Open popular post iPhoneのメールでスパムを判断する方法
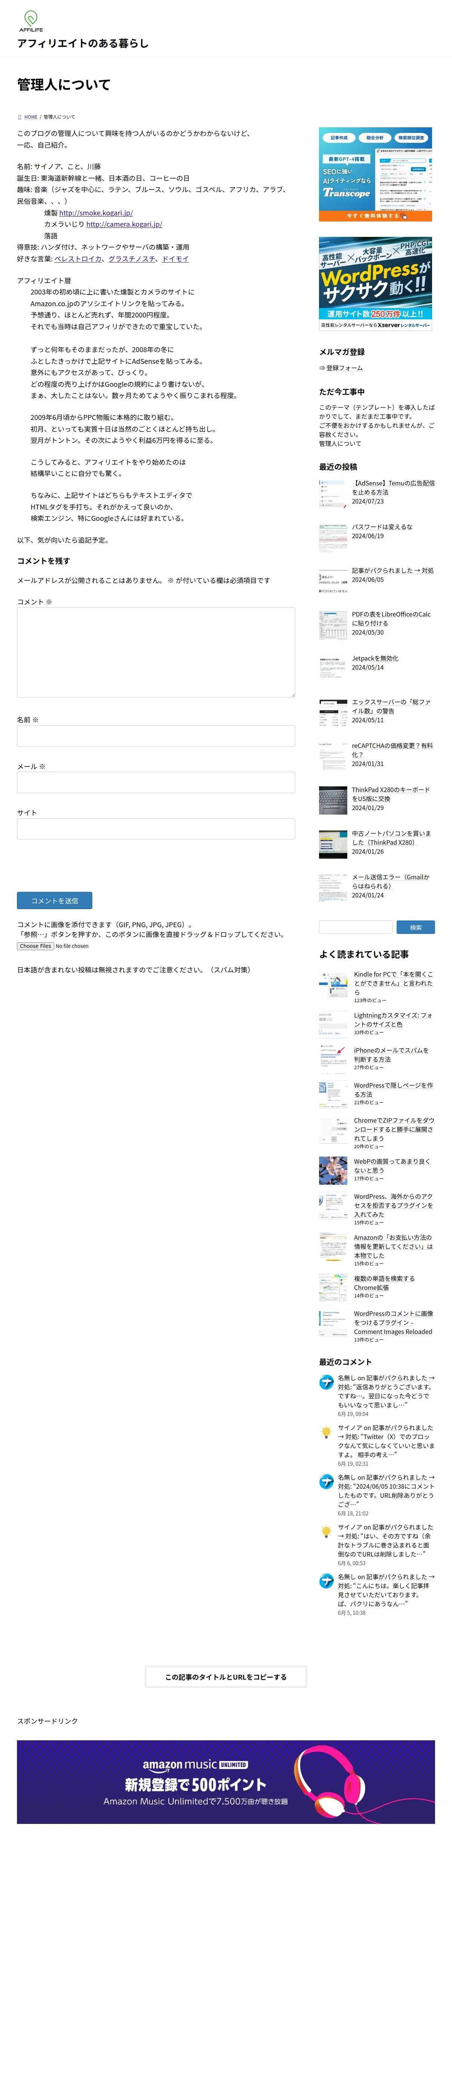The width and height of the screenshot is (452, 2080). click(x=391, y=1054)
